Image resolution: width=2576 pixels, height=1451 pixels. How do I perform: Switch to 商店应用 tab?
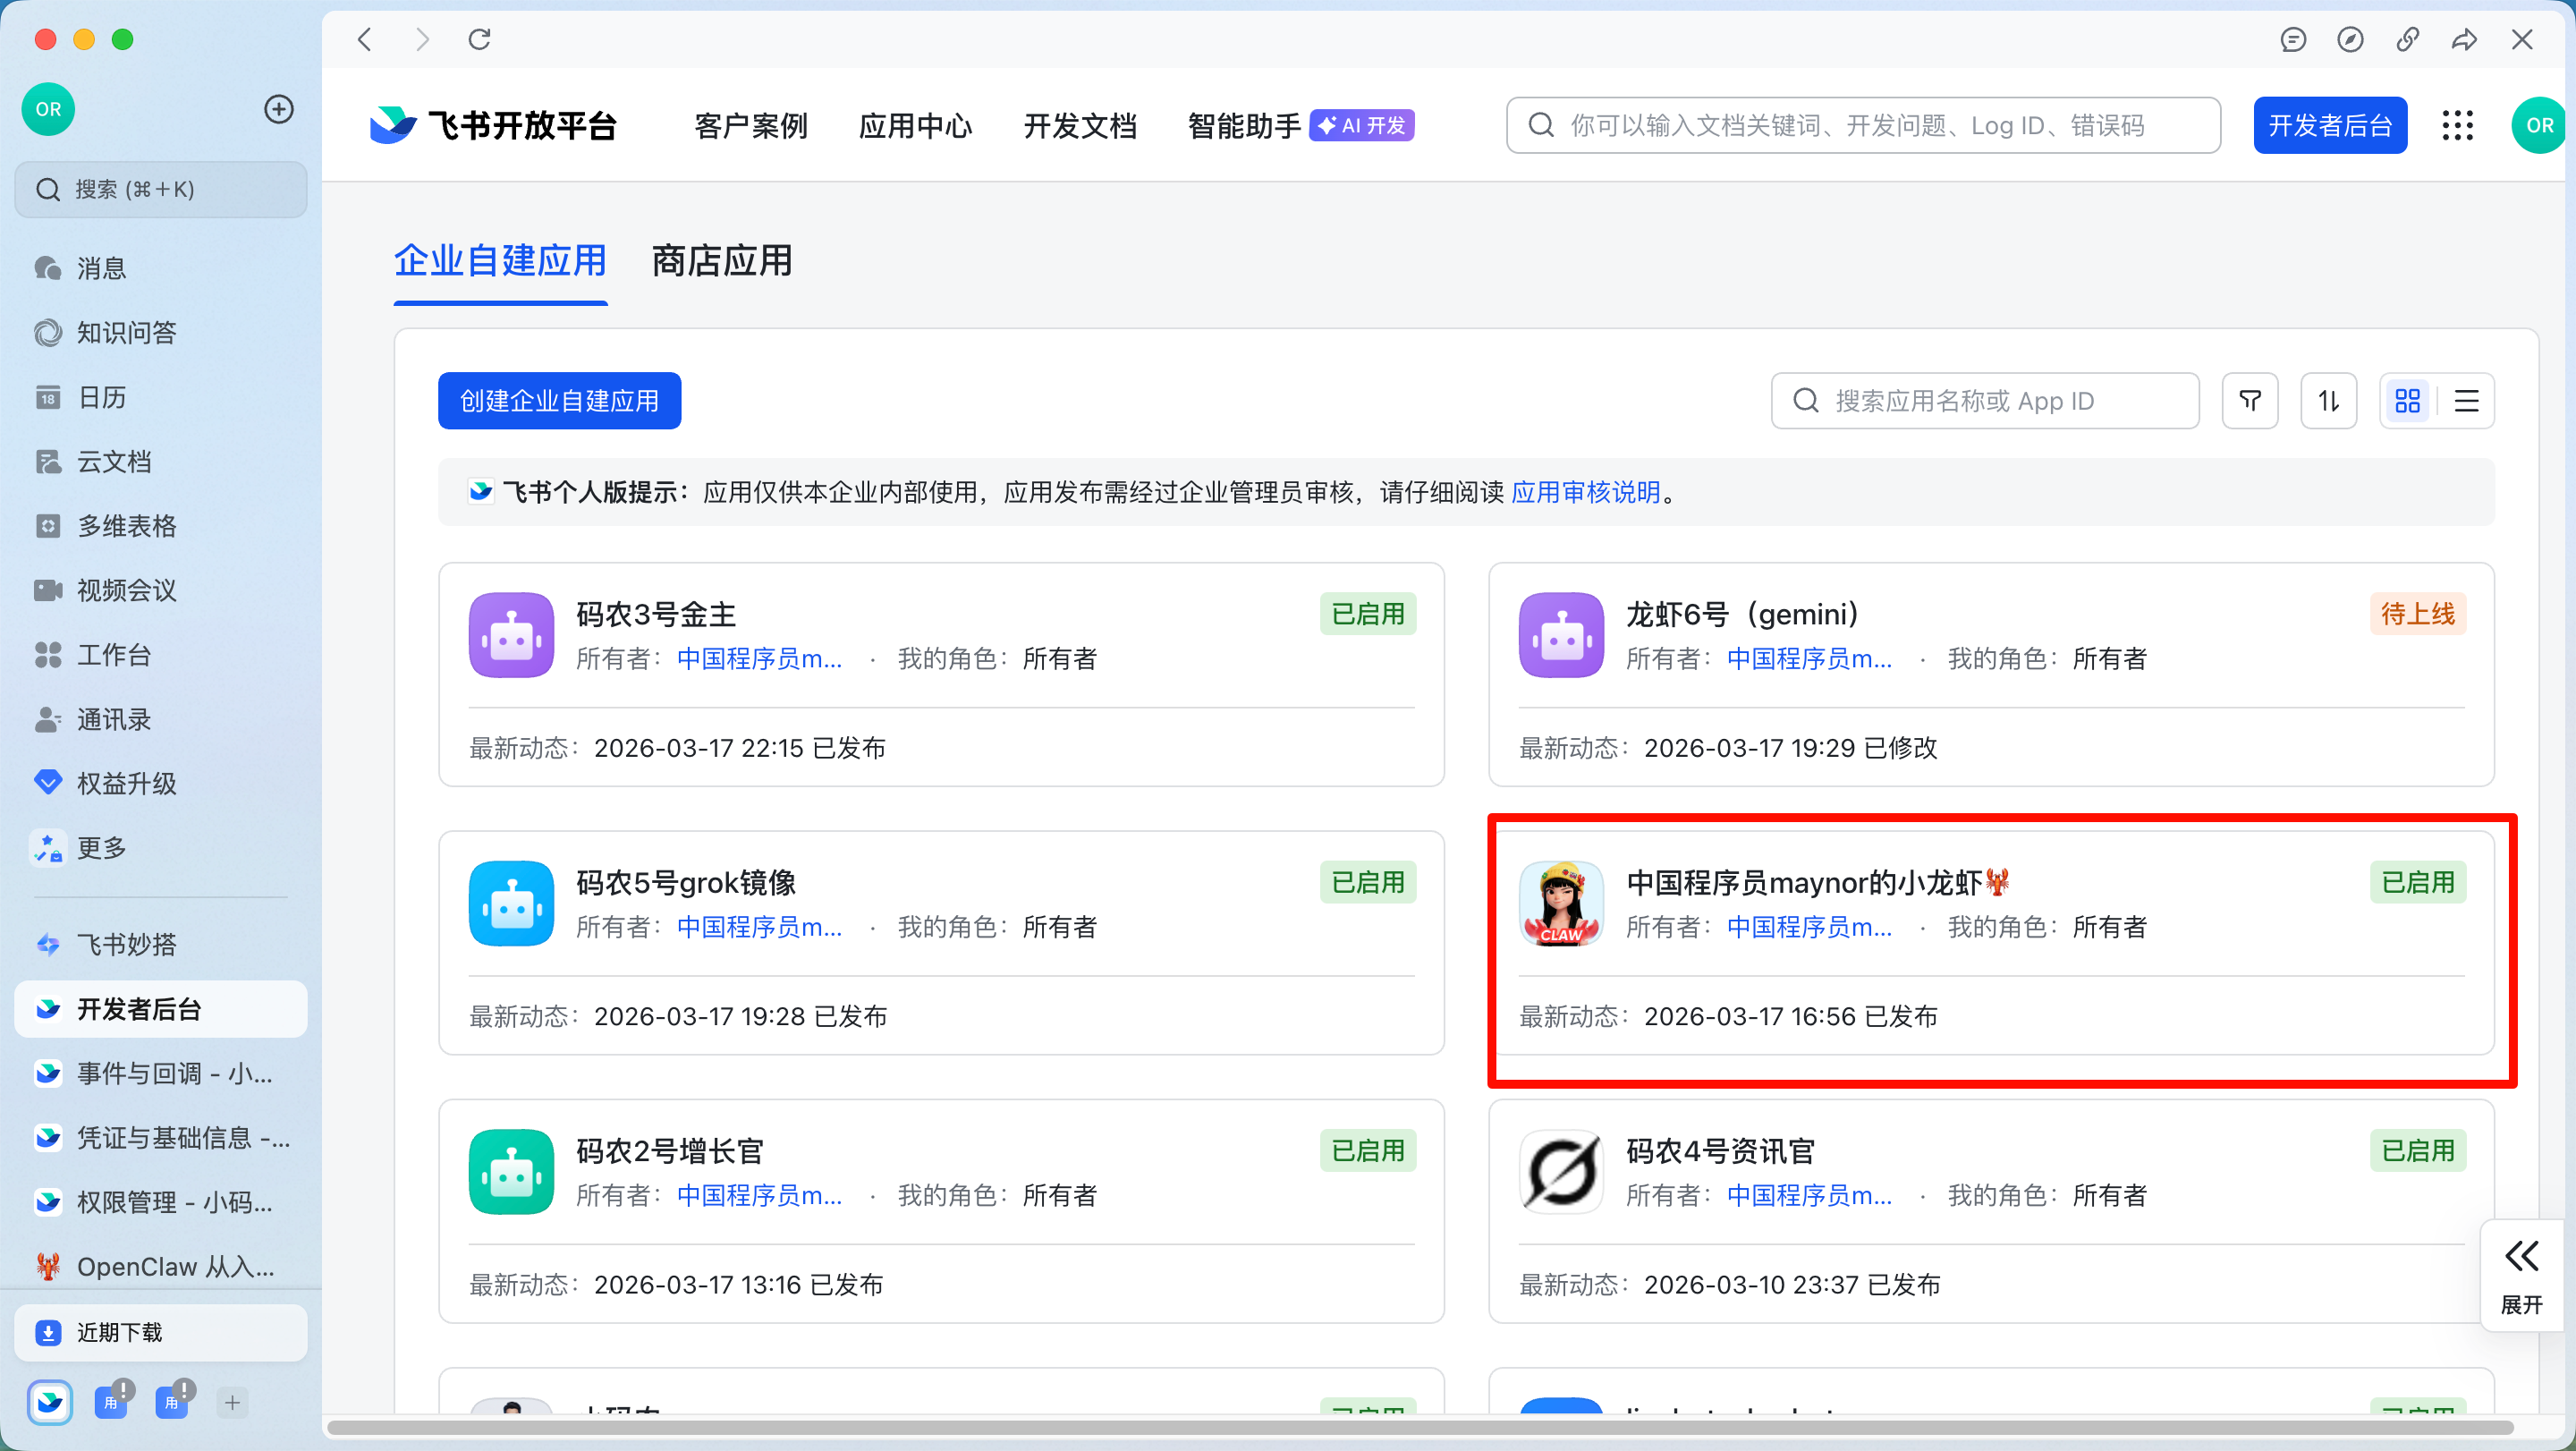click(722, 261)
